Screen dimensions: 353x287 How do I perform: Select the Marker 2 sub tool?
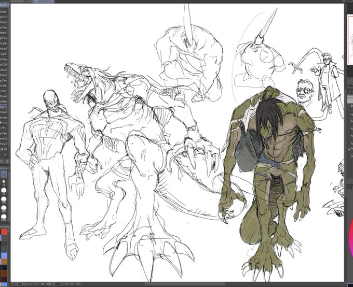tap(4, 17)
